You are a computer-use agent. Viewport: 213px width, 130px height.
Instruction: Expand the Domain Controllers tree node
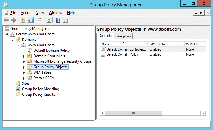click(x=24, y=56)
